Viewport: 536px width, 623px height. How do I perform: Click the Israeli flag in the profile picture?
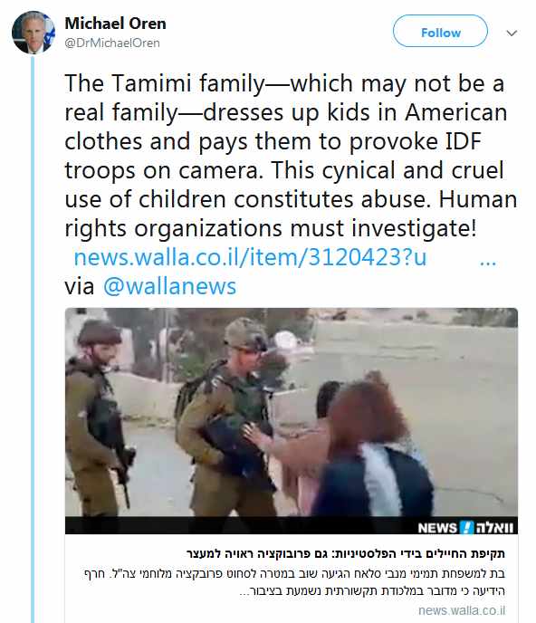(49, 33)
